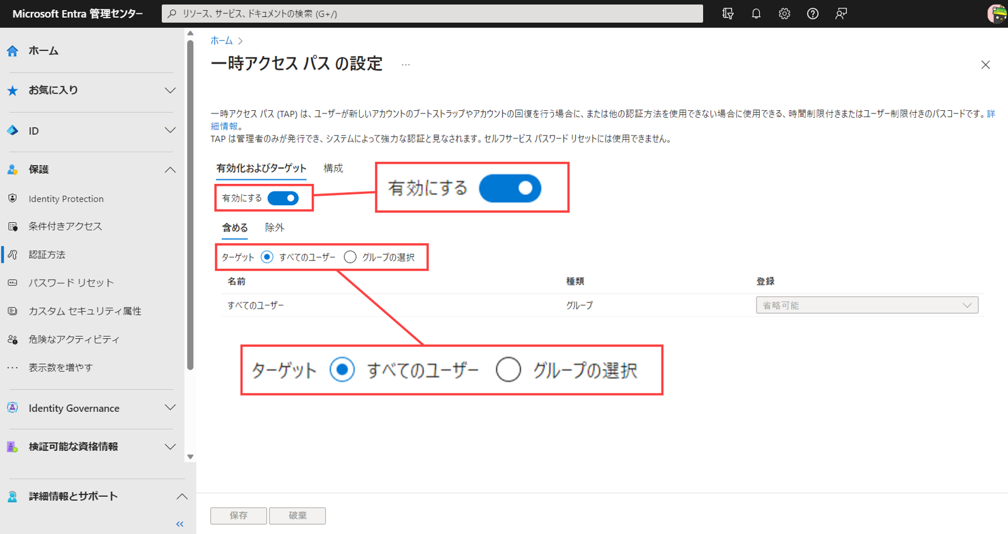Viewport: 1008px width, 534px height.
Task: Click the 表示数を増やす ellipsis icon
Action: (x=13, y=368)
